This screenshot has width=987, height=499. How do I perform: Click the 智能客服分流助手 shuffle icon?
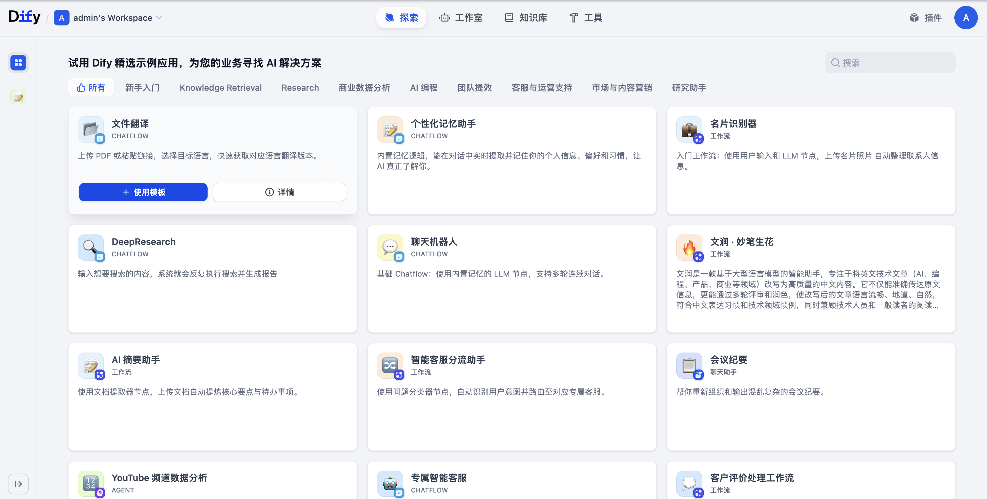click(390, 365)
